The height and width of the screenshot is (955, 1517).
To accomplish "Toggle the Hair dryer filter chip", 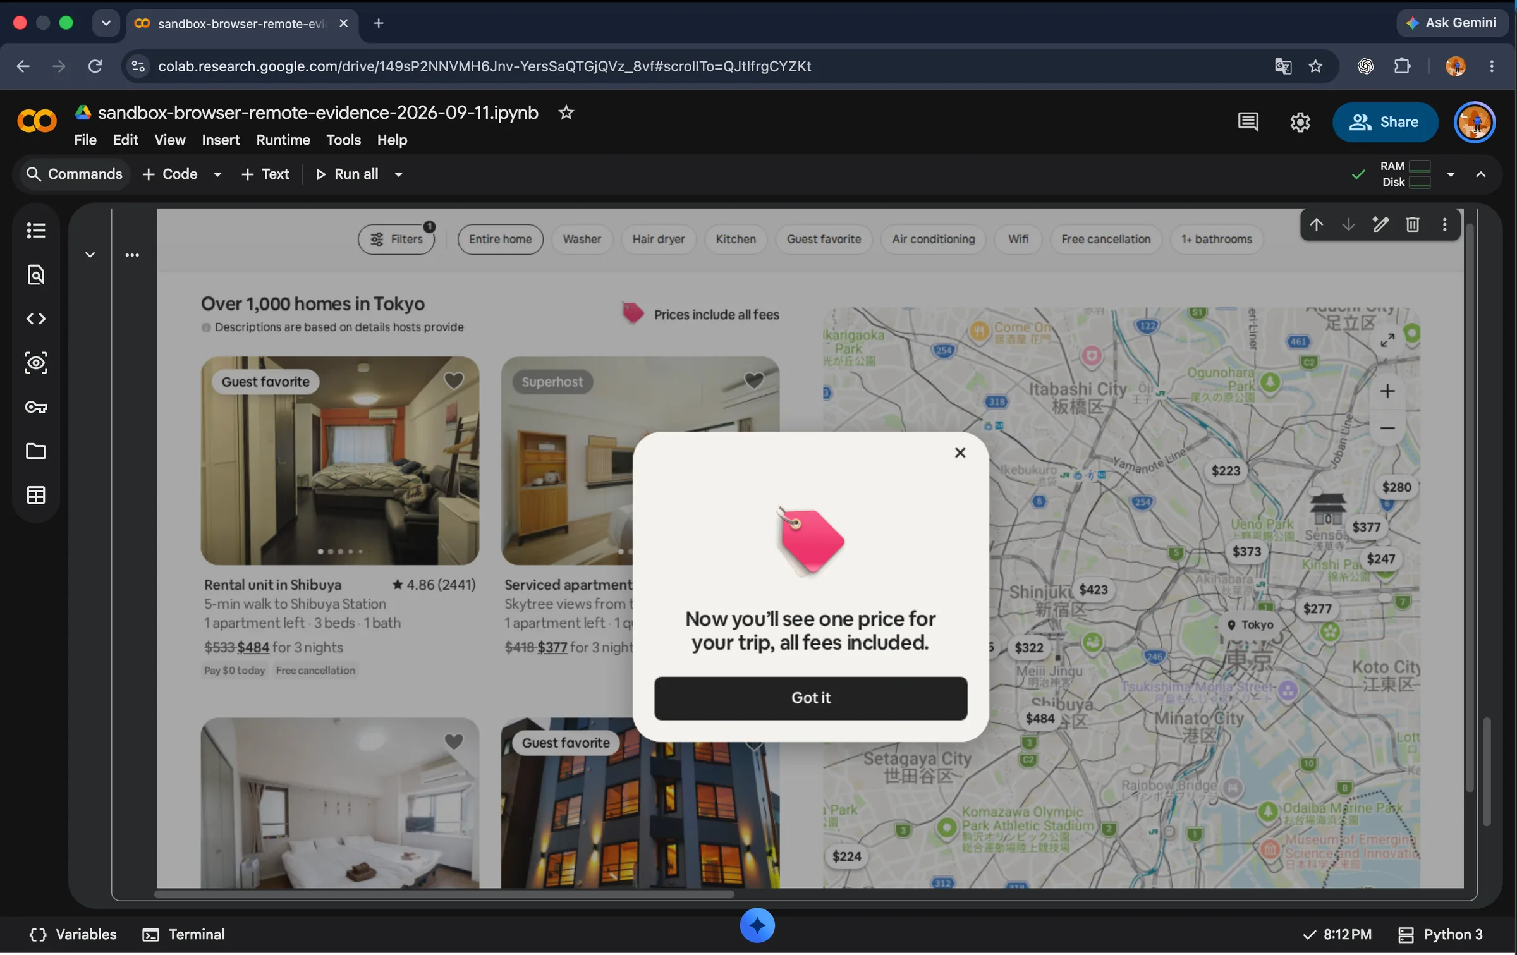I will [x=658, y=240].
